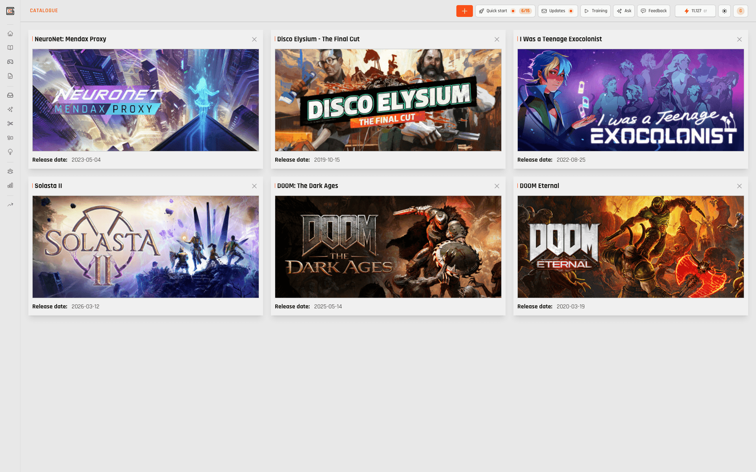This screenshot has width=756, height=472.
Task: Toggle the light/dark theme sun button
Action: [x=724, y=11]
